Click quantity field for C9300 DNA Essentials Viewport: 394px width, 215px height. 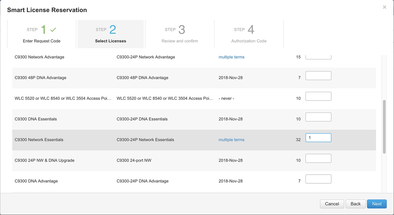point(318,117)
